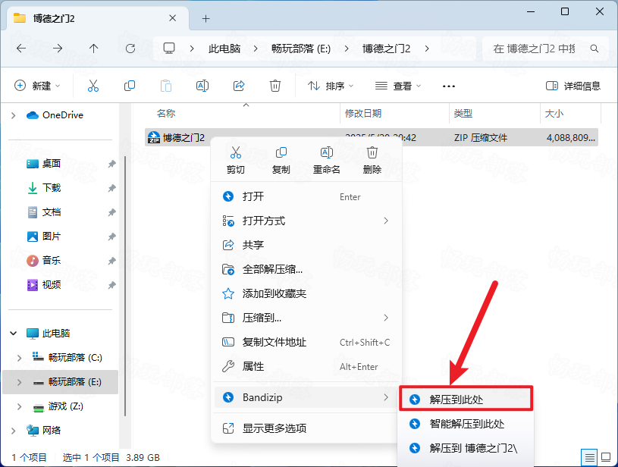Viewport: 618px width, 467px height.
Task: Click 复制文件地址 menu entry
Action: tap(306, 342)
